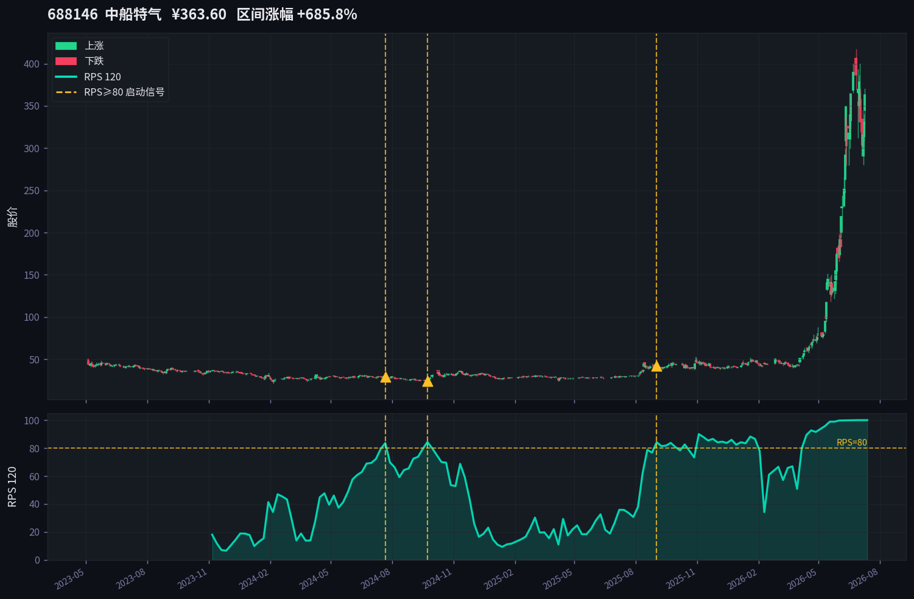
Task: Click the 2023-11 date label
Action: 194,579
